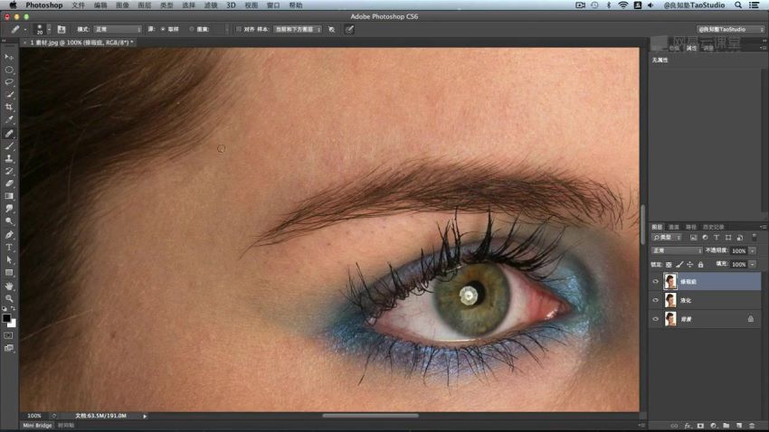769x432 pixels.
Task: Select the Crop tool
Action: coord(9,107)
